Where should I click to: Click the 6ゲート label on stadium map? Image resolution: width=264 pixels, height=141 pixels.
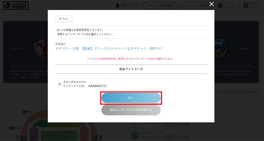click(28, 112)
